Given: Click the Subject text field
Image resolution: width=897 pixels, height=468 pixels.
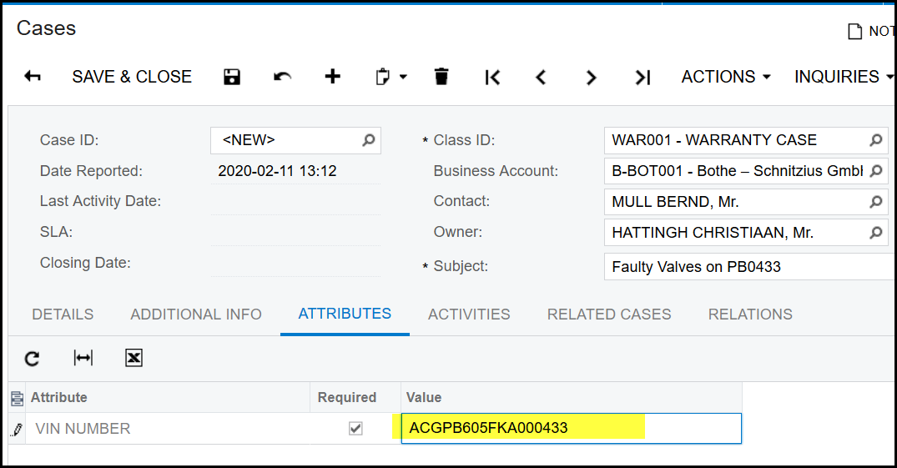Looking at the screenshot, I should point(747,267).
